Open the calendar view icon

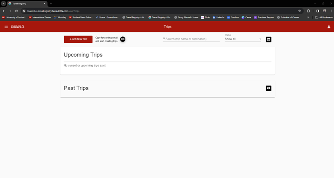click(x=269, y=39)
